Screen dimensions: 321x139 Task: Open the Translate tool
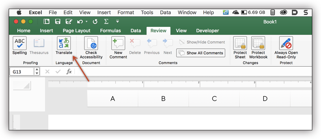click(x=64, y=46)
